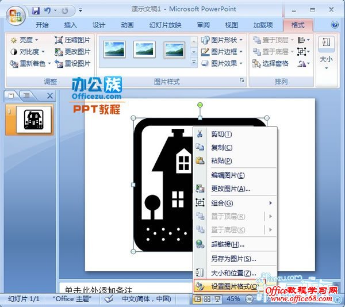This screenshot has height=307, width=345.
Task: Click 更改图片 in the ribbon
Action: click(x=72, y=52)
